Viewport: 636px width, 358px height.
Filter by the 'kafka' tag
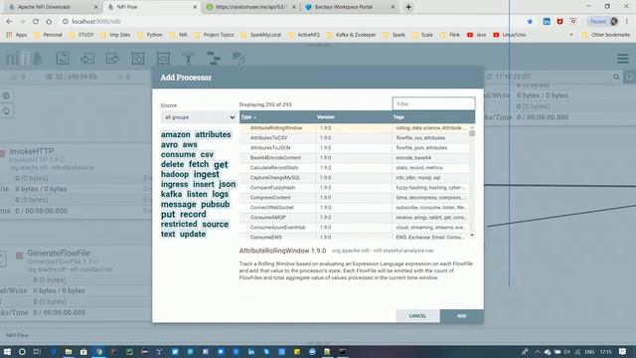[x=171, y=194]
